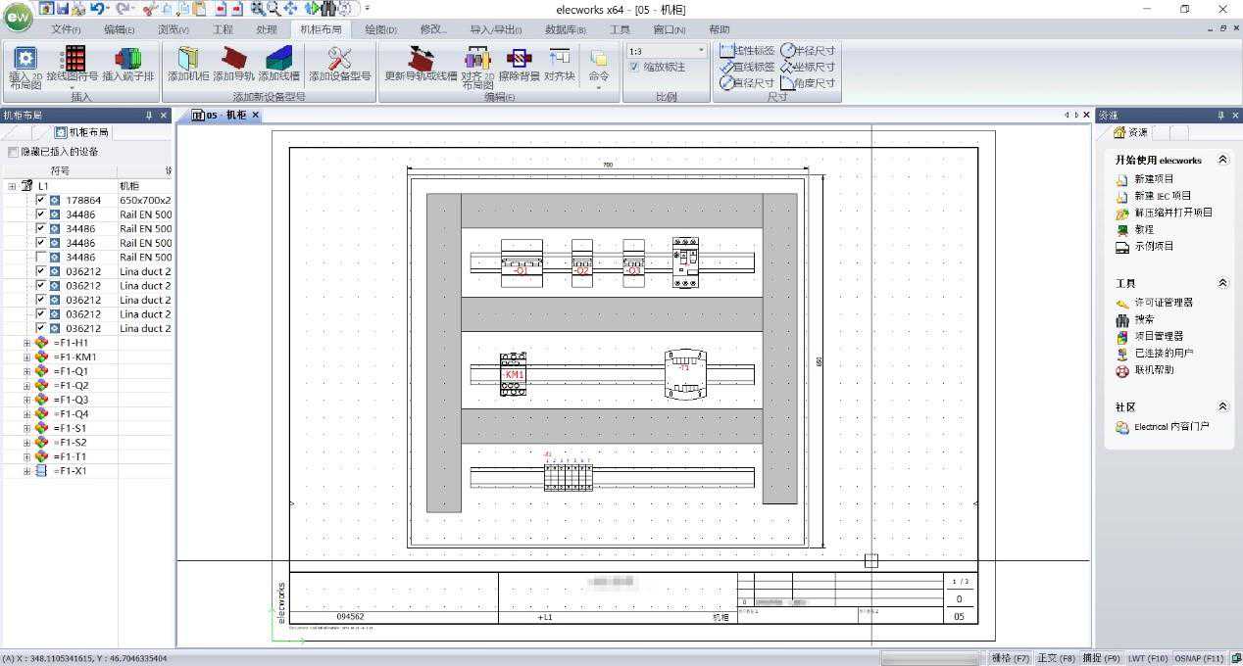Select the 添加线槽 tool
This screenshot has width=1243, height=666.
pyautogui.click(x=279, y=60)
